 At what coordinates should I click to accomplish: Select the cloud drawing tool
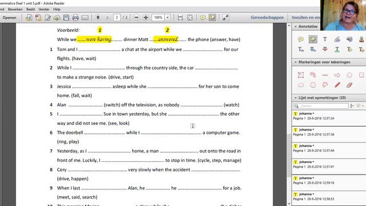(x=301, y=85)
